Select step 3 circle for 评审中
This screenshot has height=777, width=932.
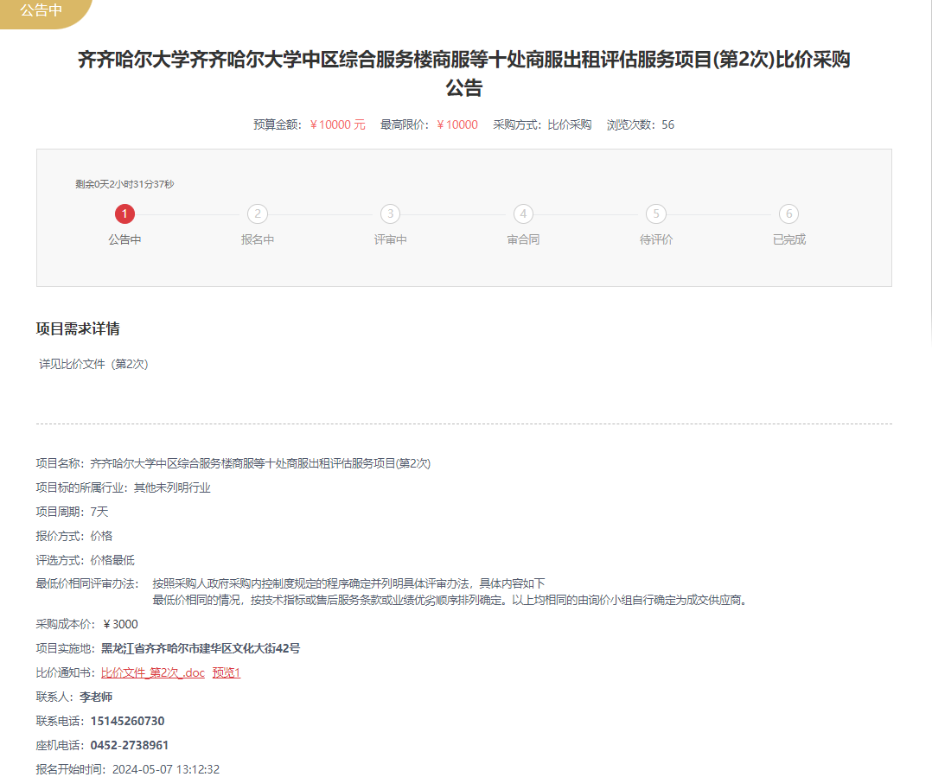(x=391, y=213)
